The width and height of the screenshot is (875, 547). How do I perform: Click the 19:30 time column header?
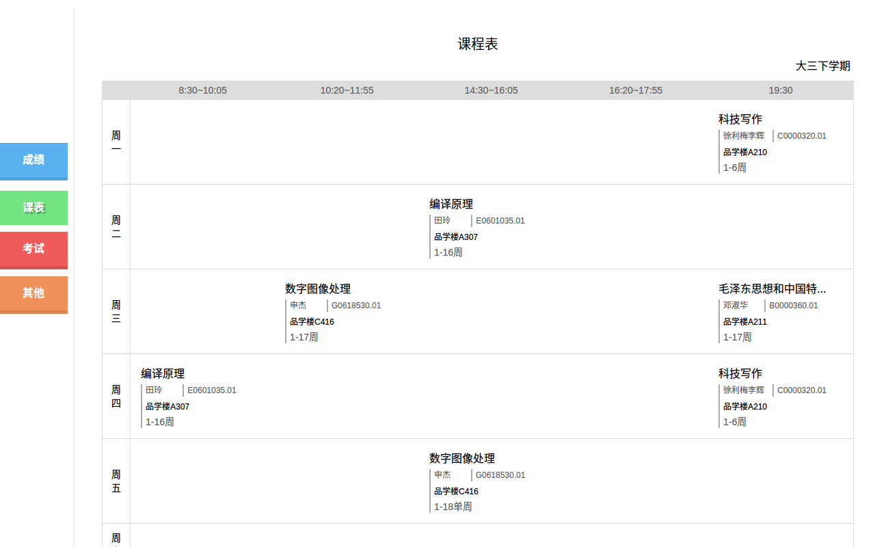pyautogui.click(x=781, y=90)
